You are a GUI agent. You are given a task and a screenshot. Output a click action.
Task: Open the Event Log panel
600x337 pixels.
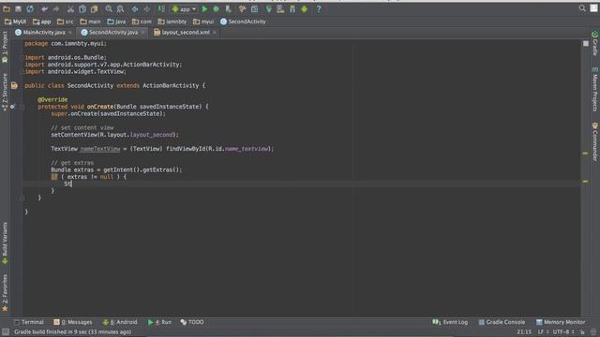450,322
